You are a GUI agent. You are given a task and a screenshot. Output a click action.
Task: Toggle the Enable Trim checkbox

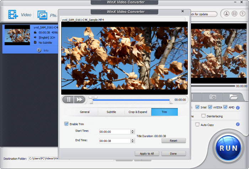pos(67,124)
